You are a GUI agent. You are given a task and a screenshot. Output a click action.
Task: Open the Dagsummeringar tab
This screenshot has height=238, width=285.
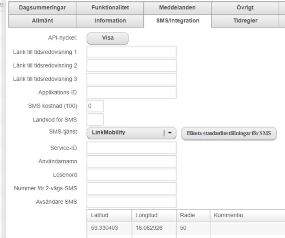click(42, 8)
